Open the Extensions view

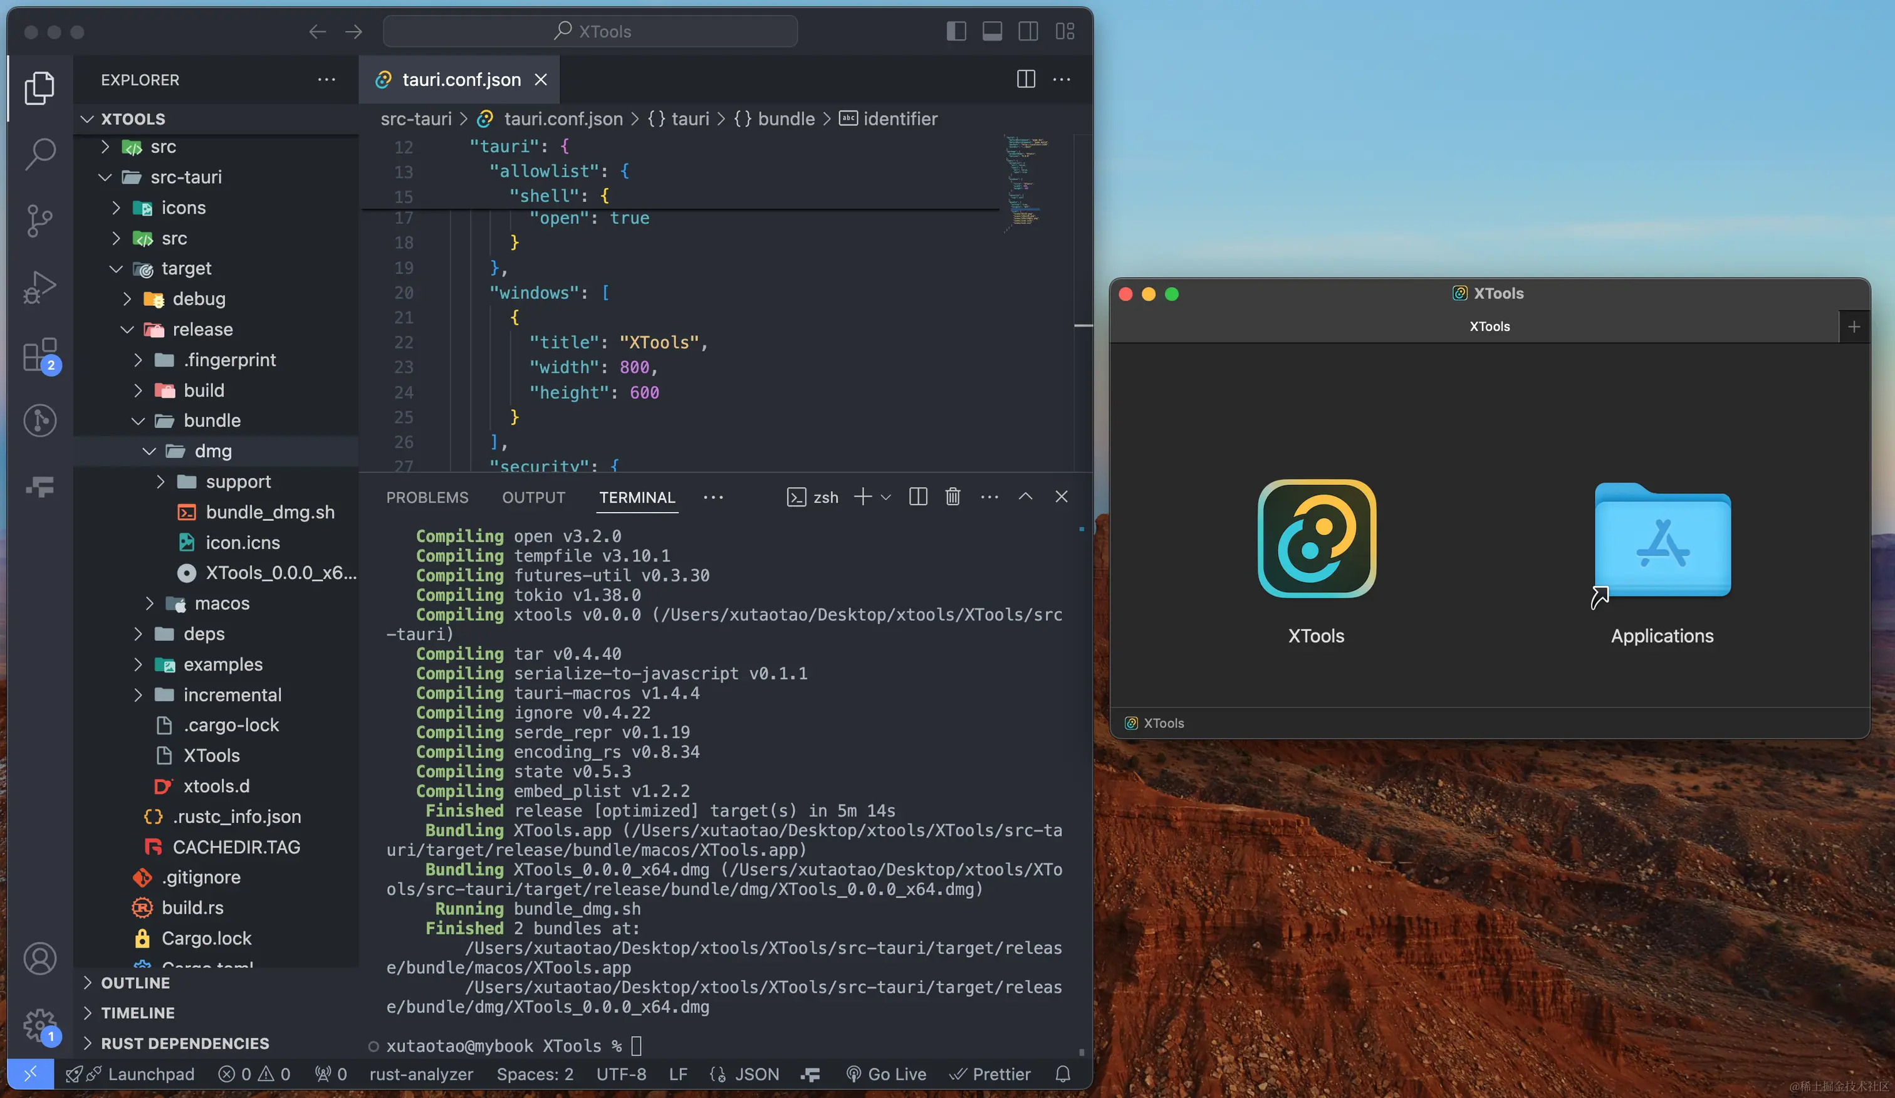[x=40, y=354]
